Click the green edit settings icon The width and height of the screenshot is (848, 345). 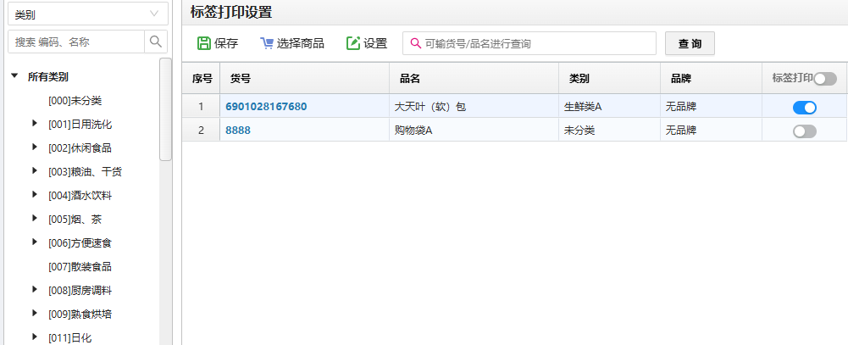coord(353,43)
